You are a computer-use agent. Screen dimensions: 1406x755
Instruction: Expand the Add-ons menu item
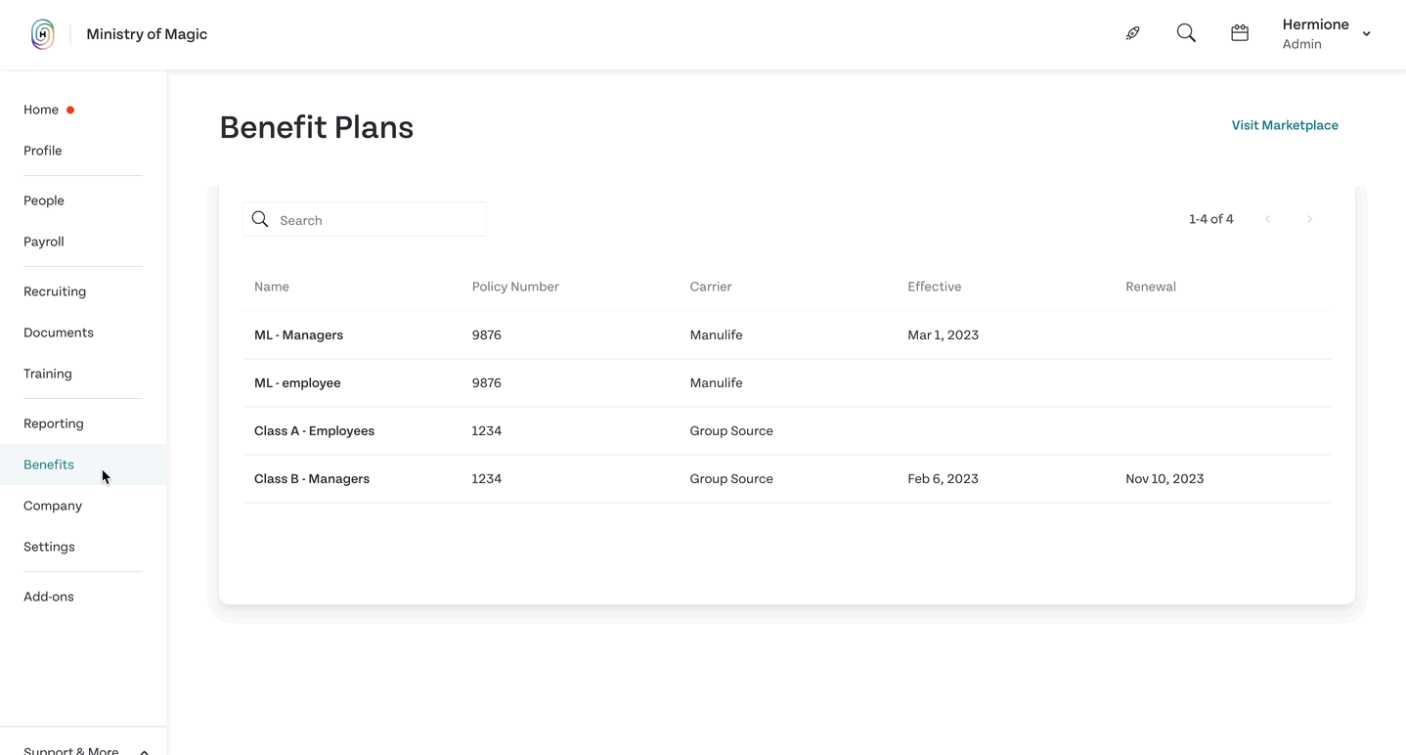[48, 596]
